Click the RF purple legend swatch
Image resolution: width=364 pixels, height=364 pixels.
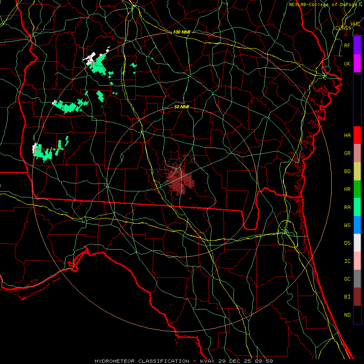click(x=357, y=45)
